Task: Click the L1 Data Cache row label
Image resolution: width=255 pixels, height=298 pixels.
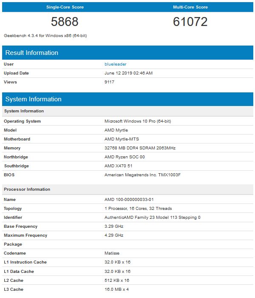Action: click(19, 272)
